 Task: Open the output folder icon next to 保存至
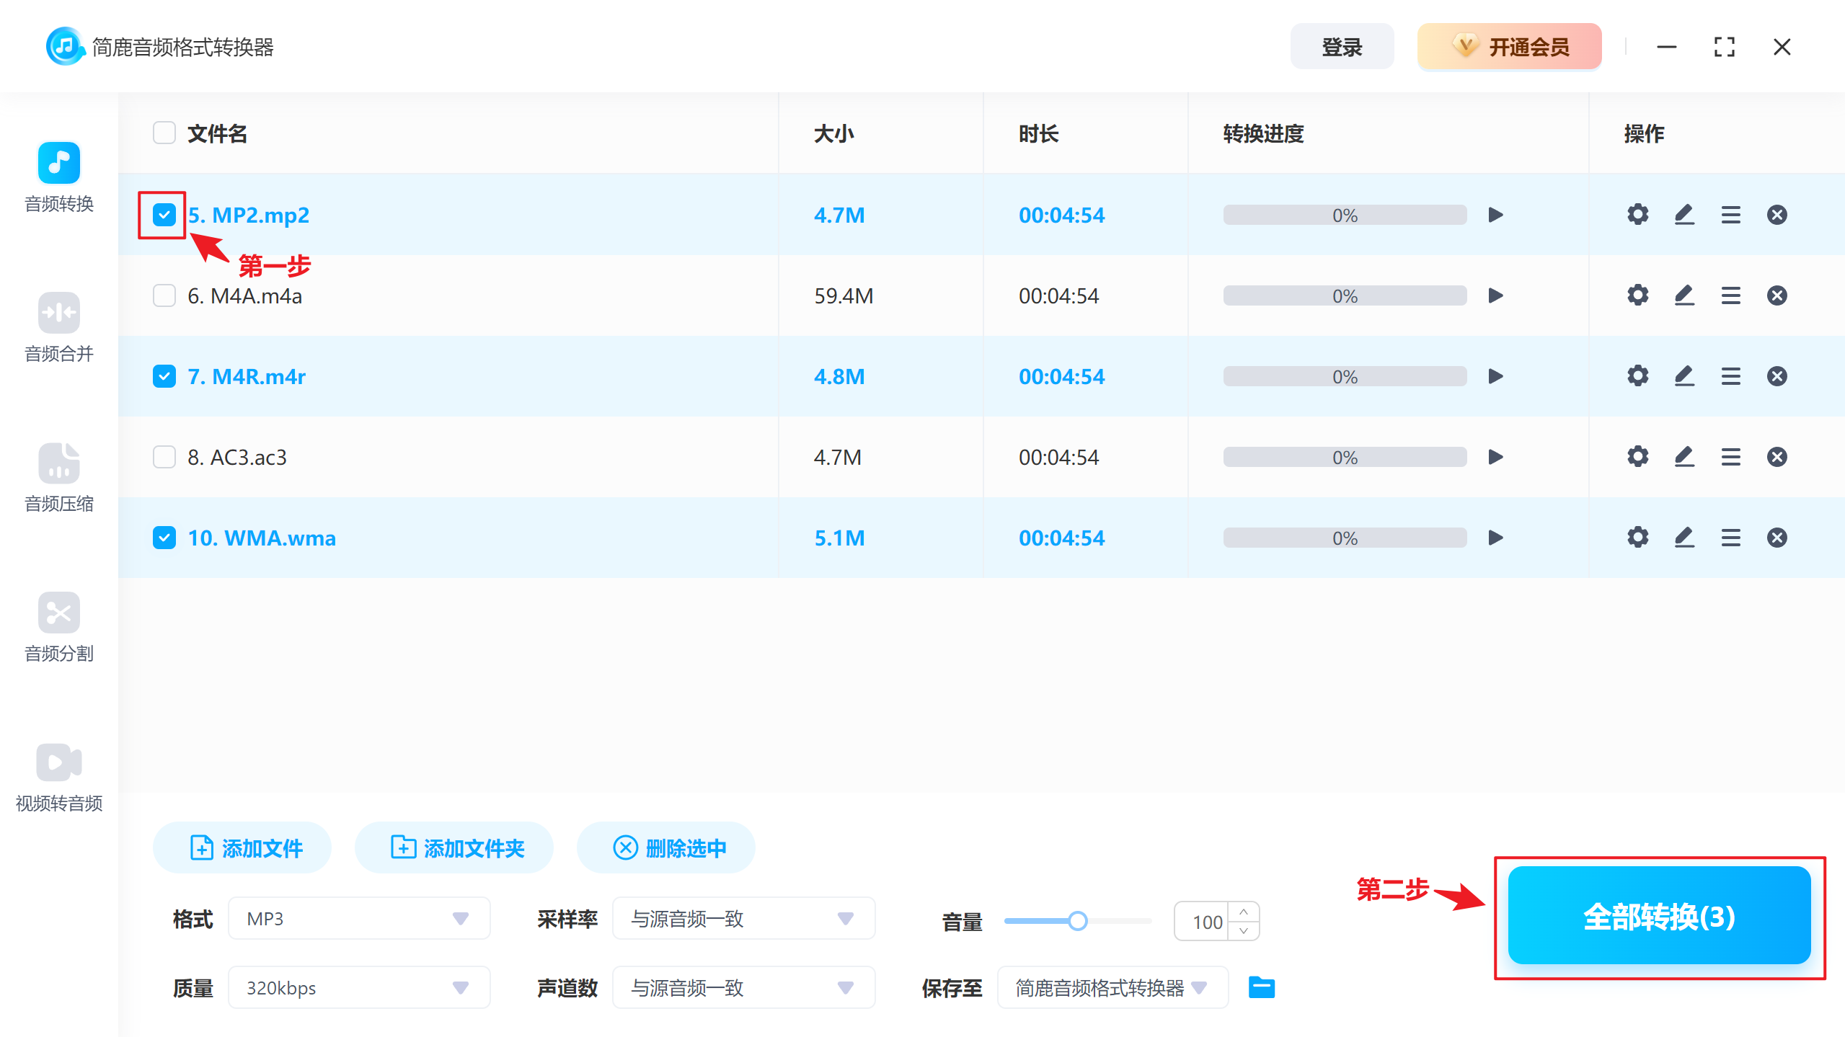click(1260, 987)
